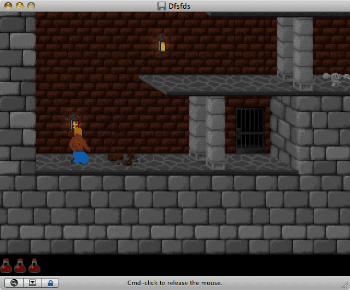Toggle the blue padlock mouse-capture button
The height and width of the screenshot is (290, 350).
click(50, 283)
